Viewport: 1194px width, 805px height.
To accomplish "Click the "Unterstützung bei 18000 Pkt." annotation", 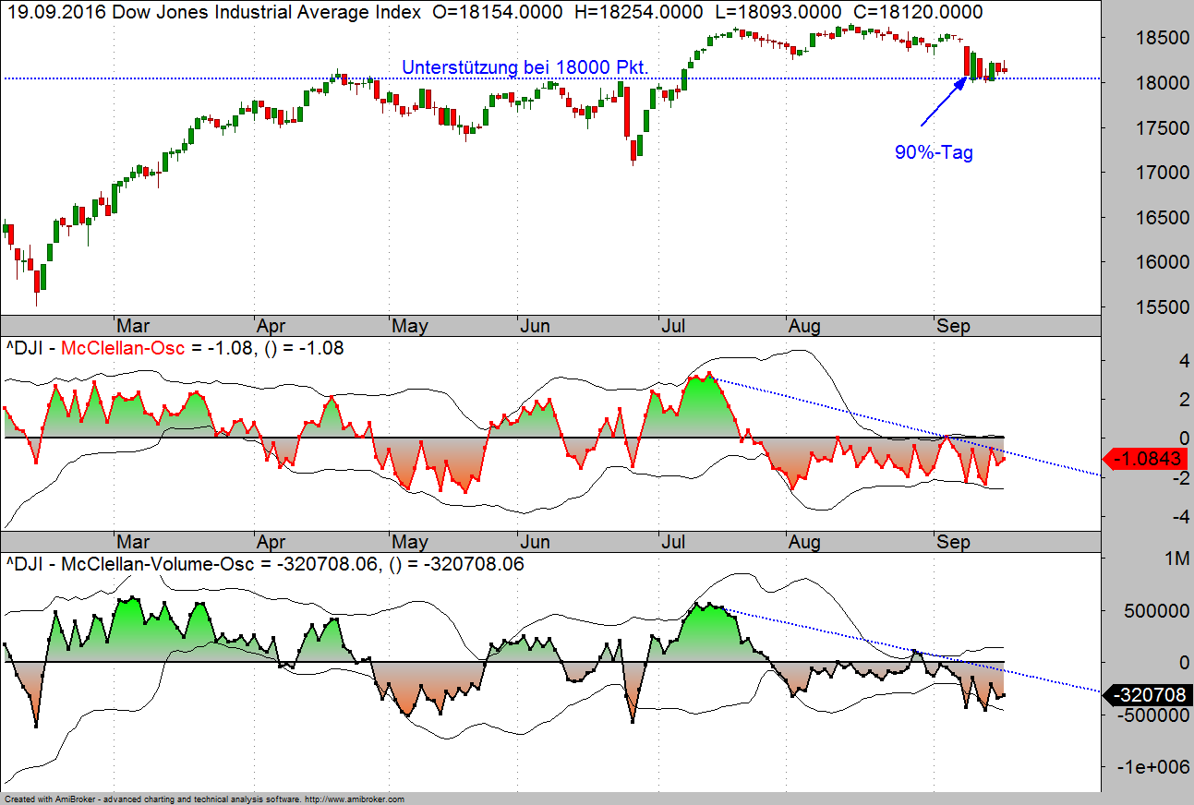I will point(525,67).
